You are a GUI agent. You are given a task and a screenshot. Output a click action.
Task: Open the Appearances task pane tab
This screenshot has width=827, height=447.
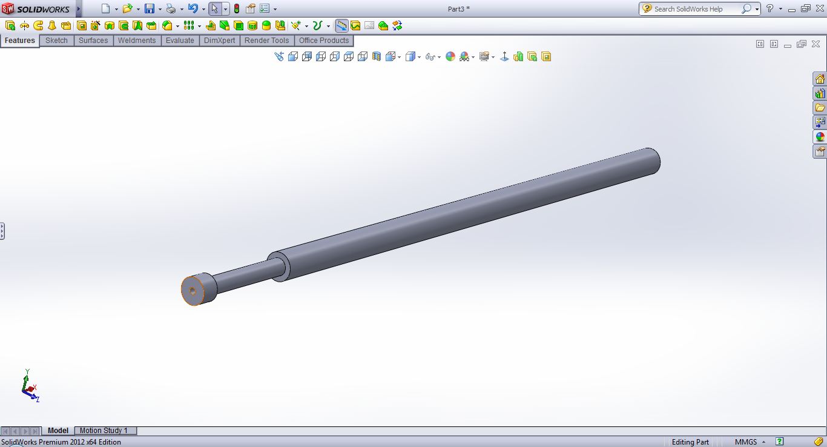(x=820, y=137)
